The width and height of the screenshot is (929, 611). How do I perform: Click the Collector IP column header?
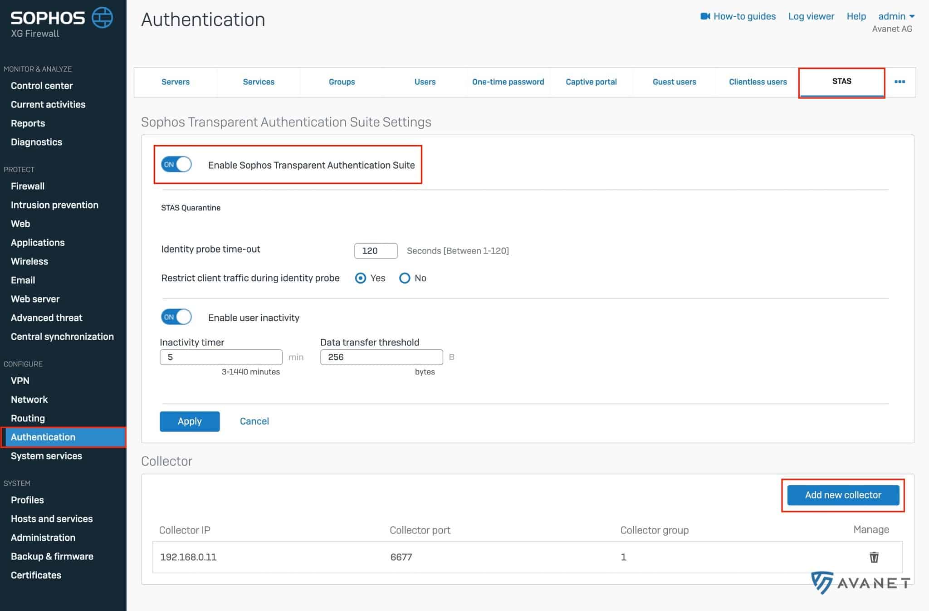185,530
